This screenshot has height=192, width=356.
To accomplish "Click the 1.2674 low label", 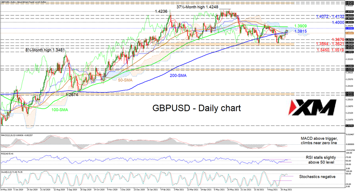I will 72,95.
